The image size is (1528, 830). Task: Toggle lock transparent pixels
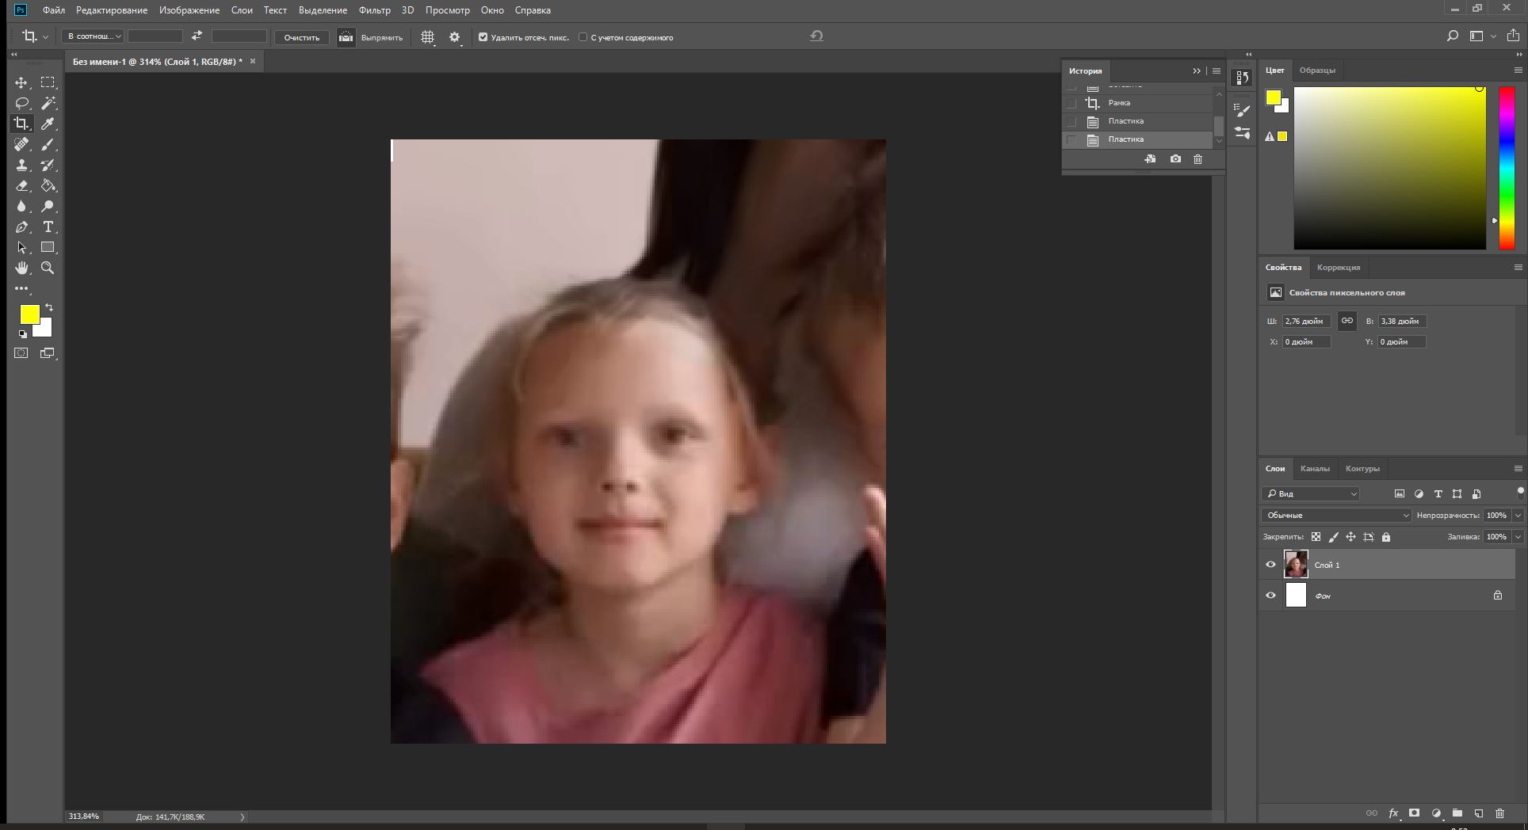[1316, 537]
